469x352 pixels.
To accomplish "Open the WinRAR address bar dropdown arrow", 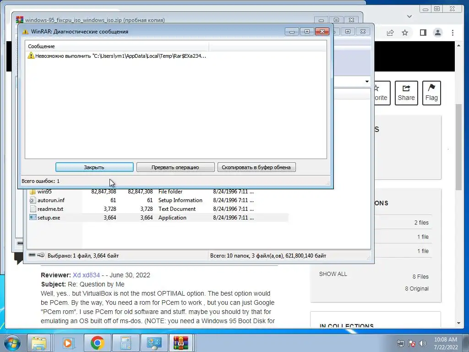I will (367, 82).
